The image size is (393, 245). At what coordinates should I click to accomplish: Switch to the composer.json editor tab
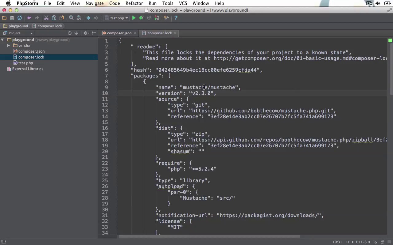tap(119, 33)
